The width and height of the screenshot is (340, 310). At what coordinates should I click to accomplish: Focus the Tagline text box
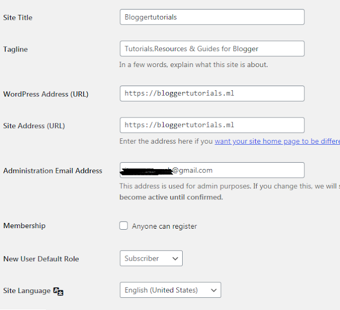(212, 49)
